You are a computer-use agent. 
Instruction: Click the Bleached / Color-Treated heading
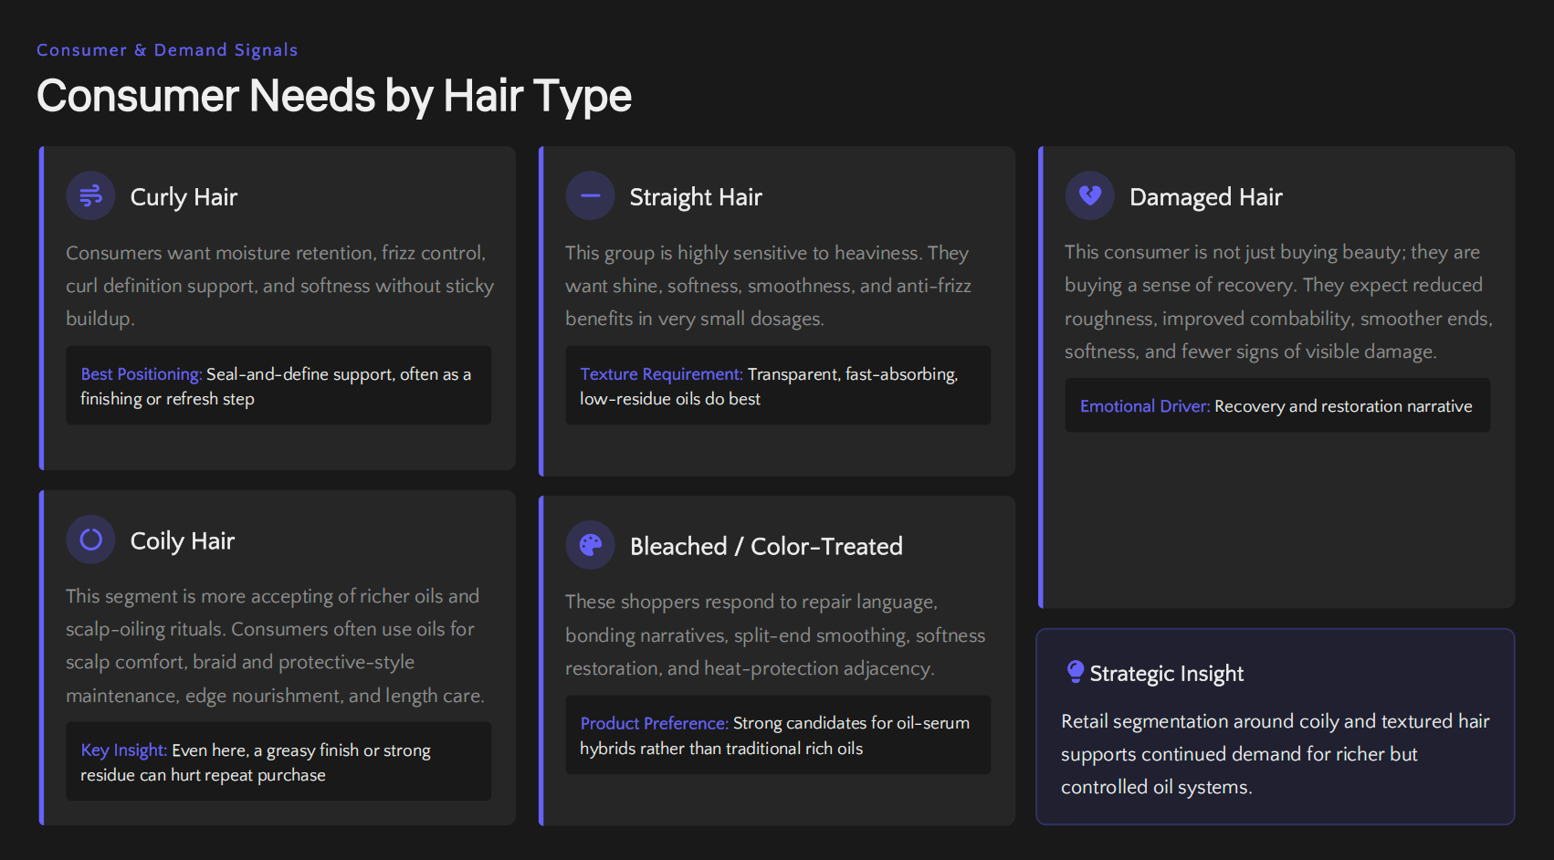coord(765,547)
